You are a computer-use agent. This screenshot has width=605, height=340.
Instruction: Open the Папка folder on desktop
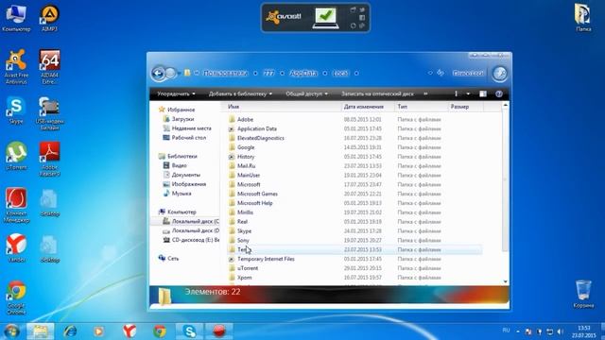click(x=582, y=18)
